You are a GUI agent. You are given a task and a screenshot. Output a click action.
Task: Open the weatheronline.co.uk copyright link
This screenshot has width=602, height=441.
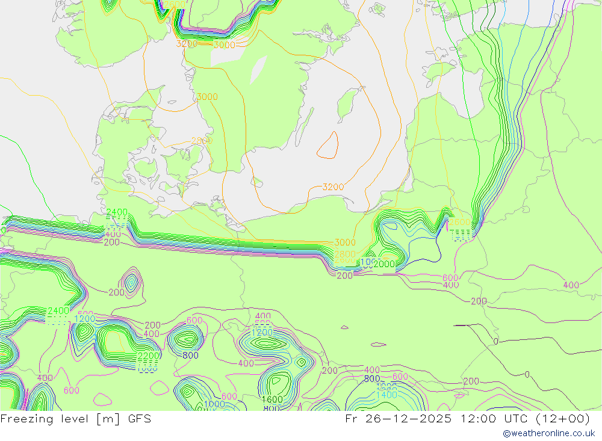point(548,433)
